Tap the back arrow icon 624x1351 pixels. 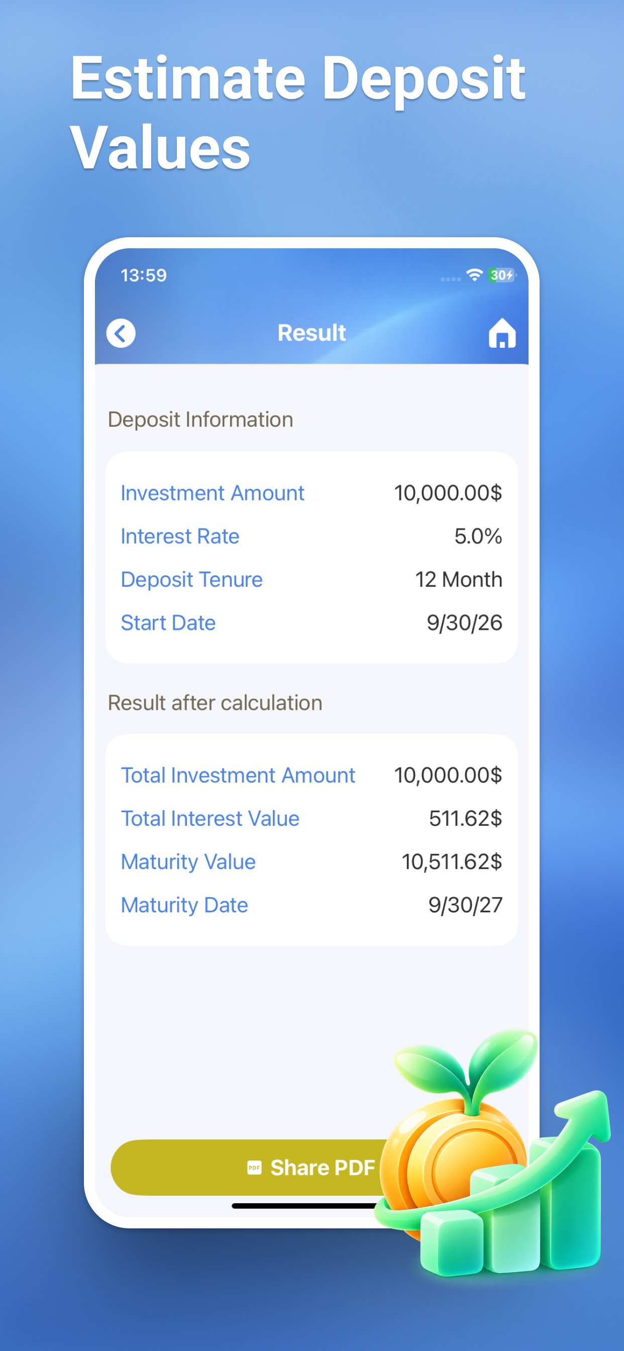coord(121,333)
